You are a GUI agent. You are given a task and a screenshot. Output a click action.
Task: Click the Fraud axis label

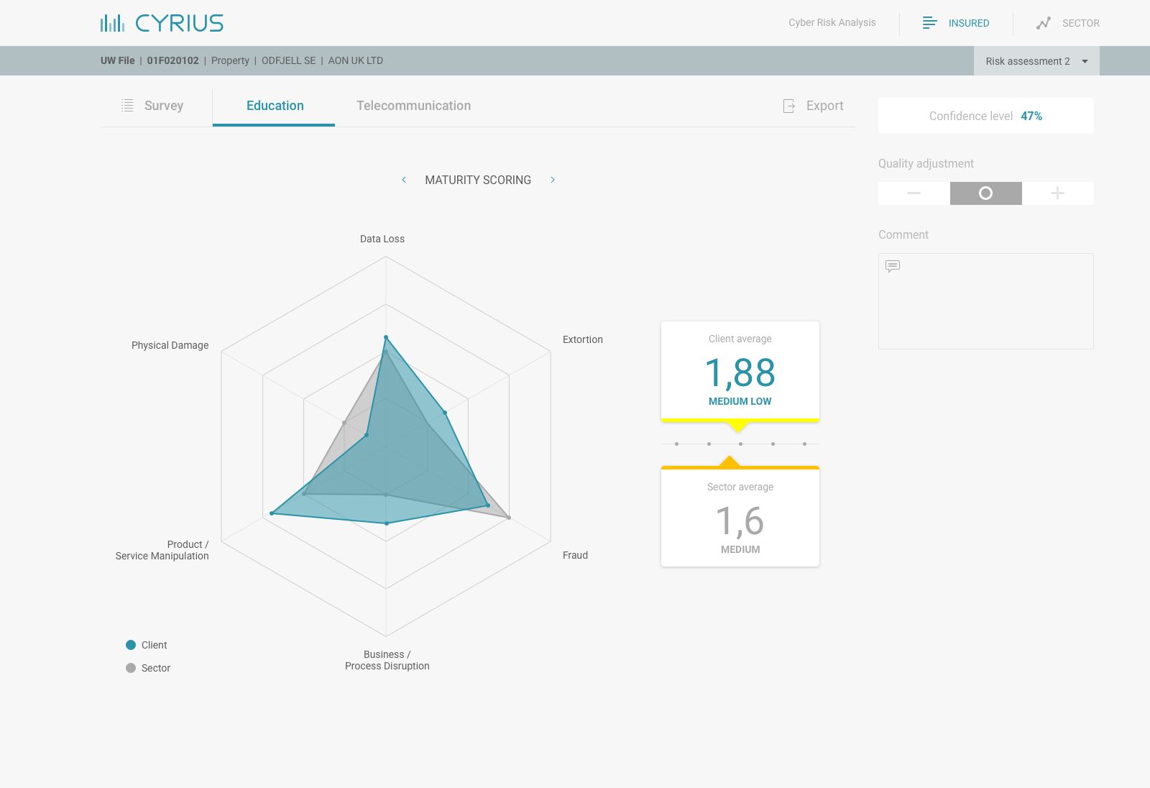click(x=575, y=555)
